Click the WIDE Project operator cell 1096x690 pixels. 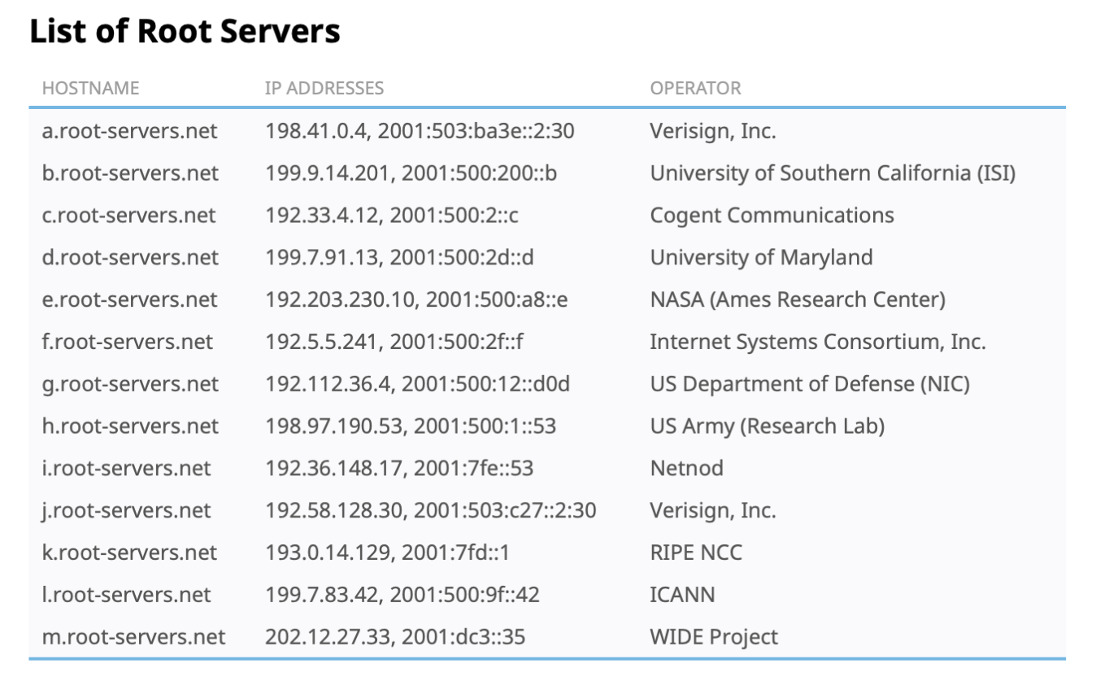pos(714,636)
